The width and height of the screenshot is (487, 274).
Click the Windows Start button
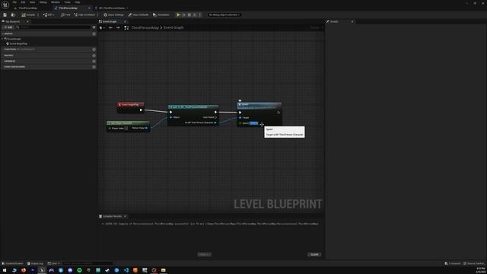[x=5, y=270]
